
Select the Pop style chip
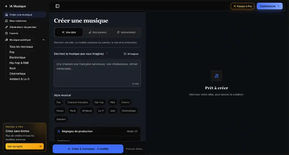point(59,102)
